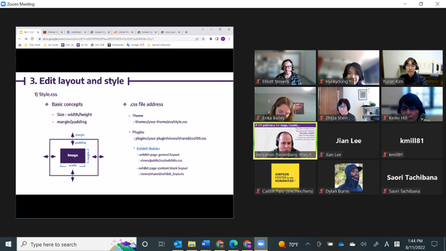Open the Pressbooks bookmark
446x251 pixels.
pyautogui.click(x=115, y=45)
